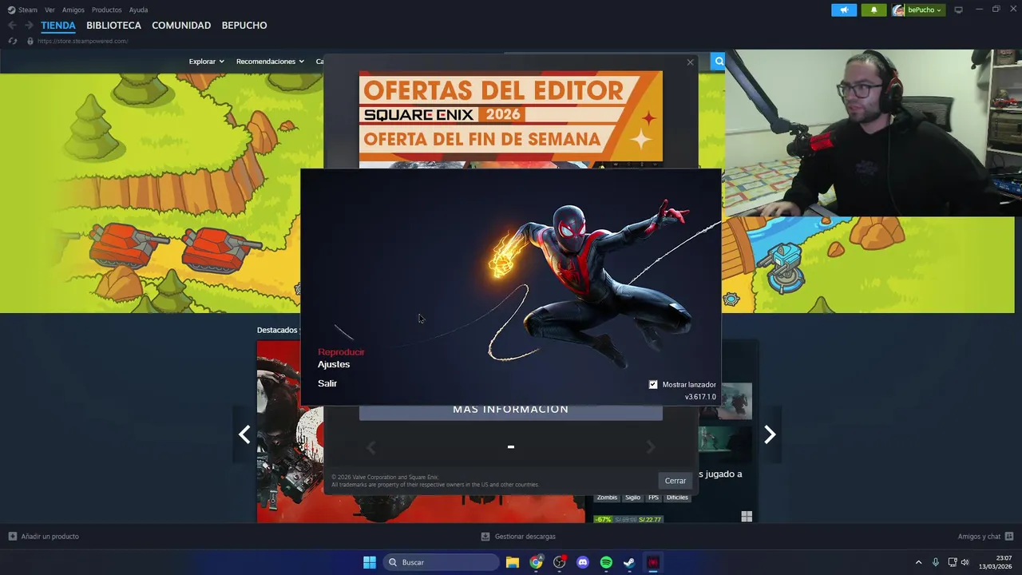Go forward with Steam's forward arrow
Screen dimensions: 1022x575
tap(29, 26)
